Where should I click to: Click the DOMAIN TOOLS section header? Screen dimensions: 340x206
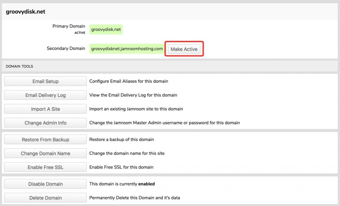coord(19,66)
